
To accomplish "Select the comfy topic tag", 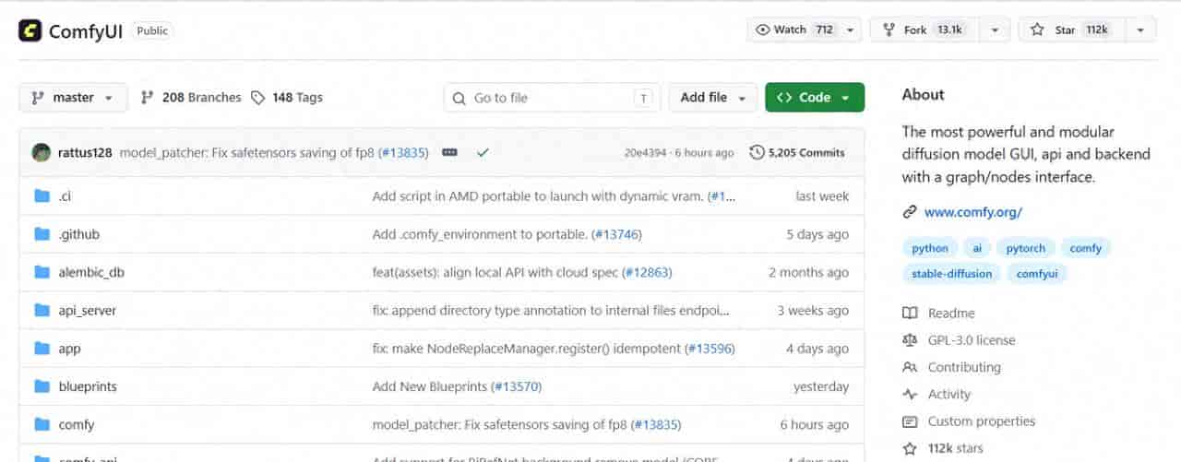I will (1086, 248).
